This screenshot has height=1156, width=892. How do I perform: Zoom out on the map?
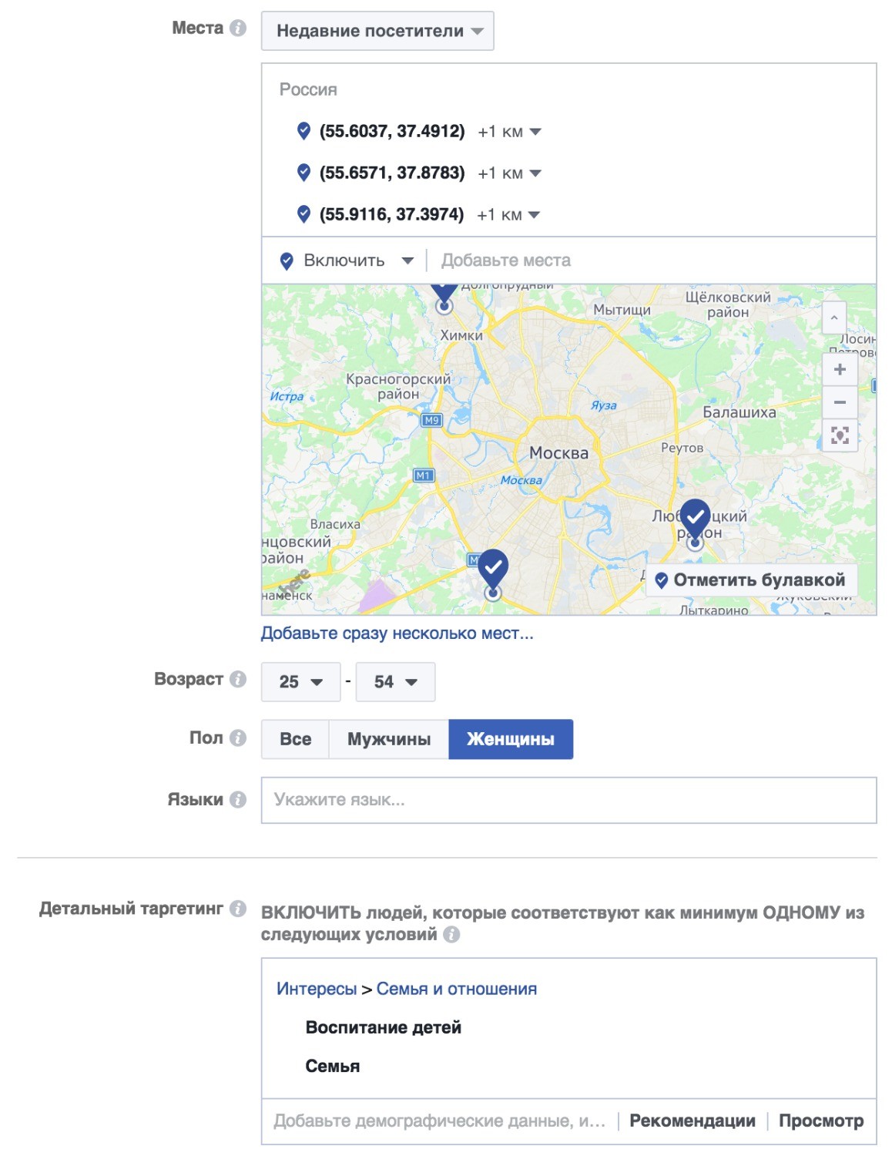tap(840, 402)
